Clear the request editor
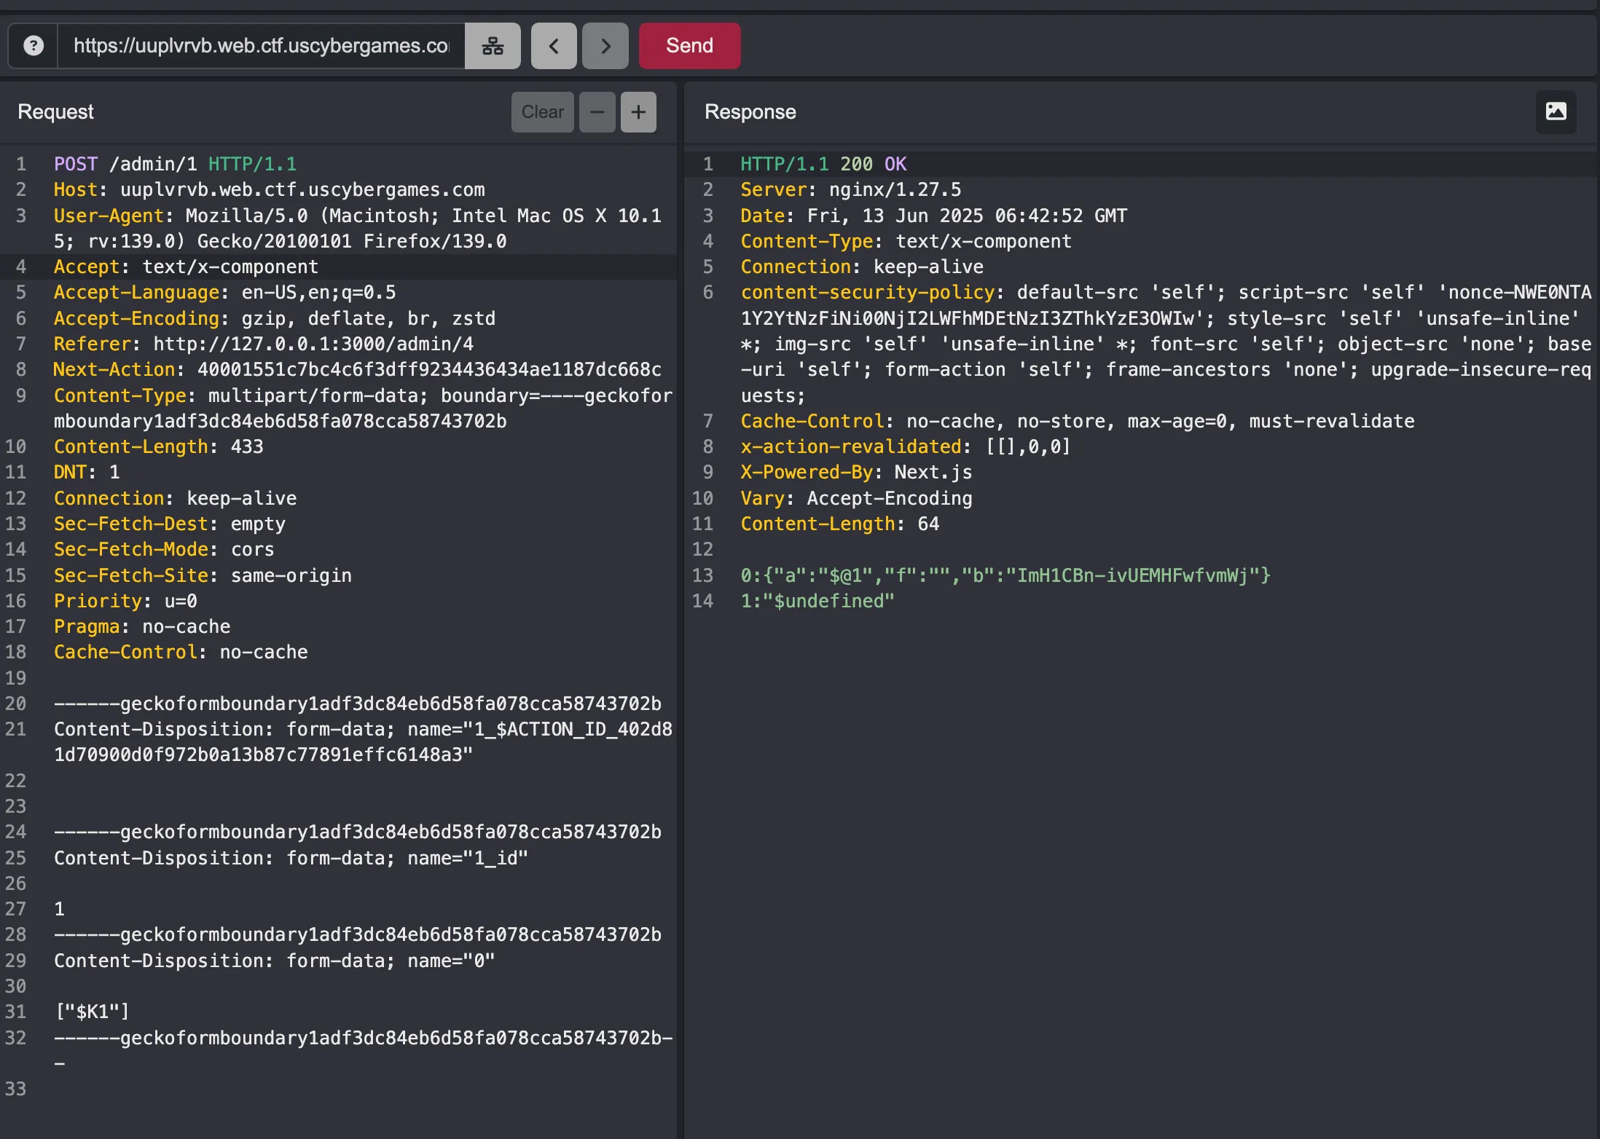The height and width of the screenshot is (1139, 1600). [542, 112]
